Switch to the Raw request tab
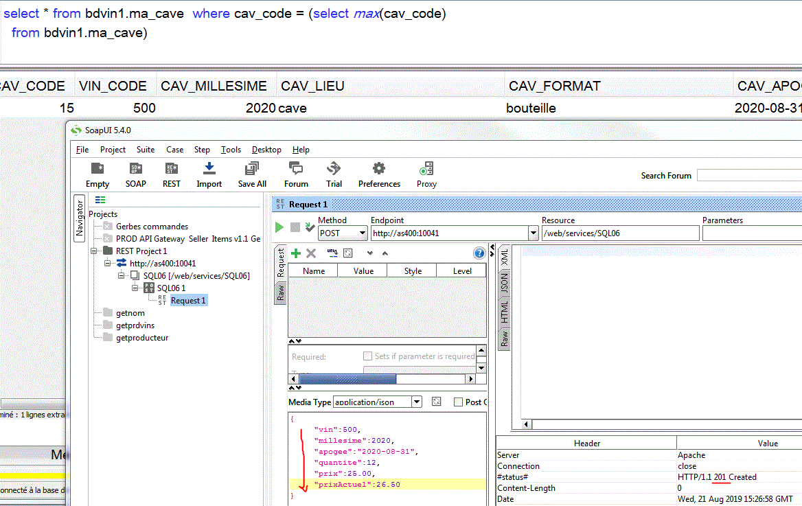Viewport: 802px width, 506px height. [x=280, y=292]
